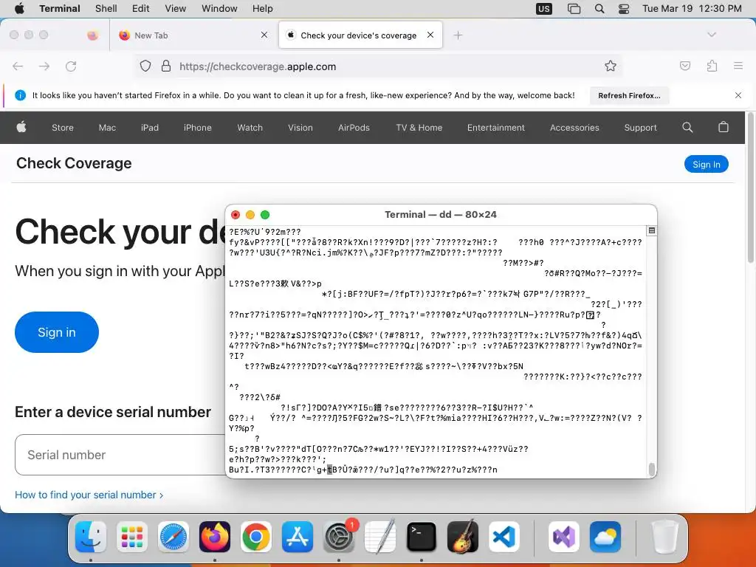Image resolution: width=756 pixels, height=567 pixels.
Task: Open a new Firefox tab with plus button
Action: 458,35
